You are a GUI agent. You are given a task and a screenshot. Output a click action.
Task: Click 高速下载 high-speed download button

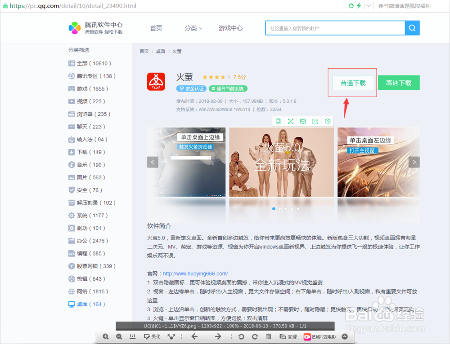[x=399, y=83]
